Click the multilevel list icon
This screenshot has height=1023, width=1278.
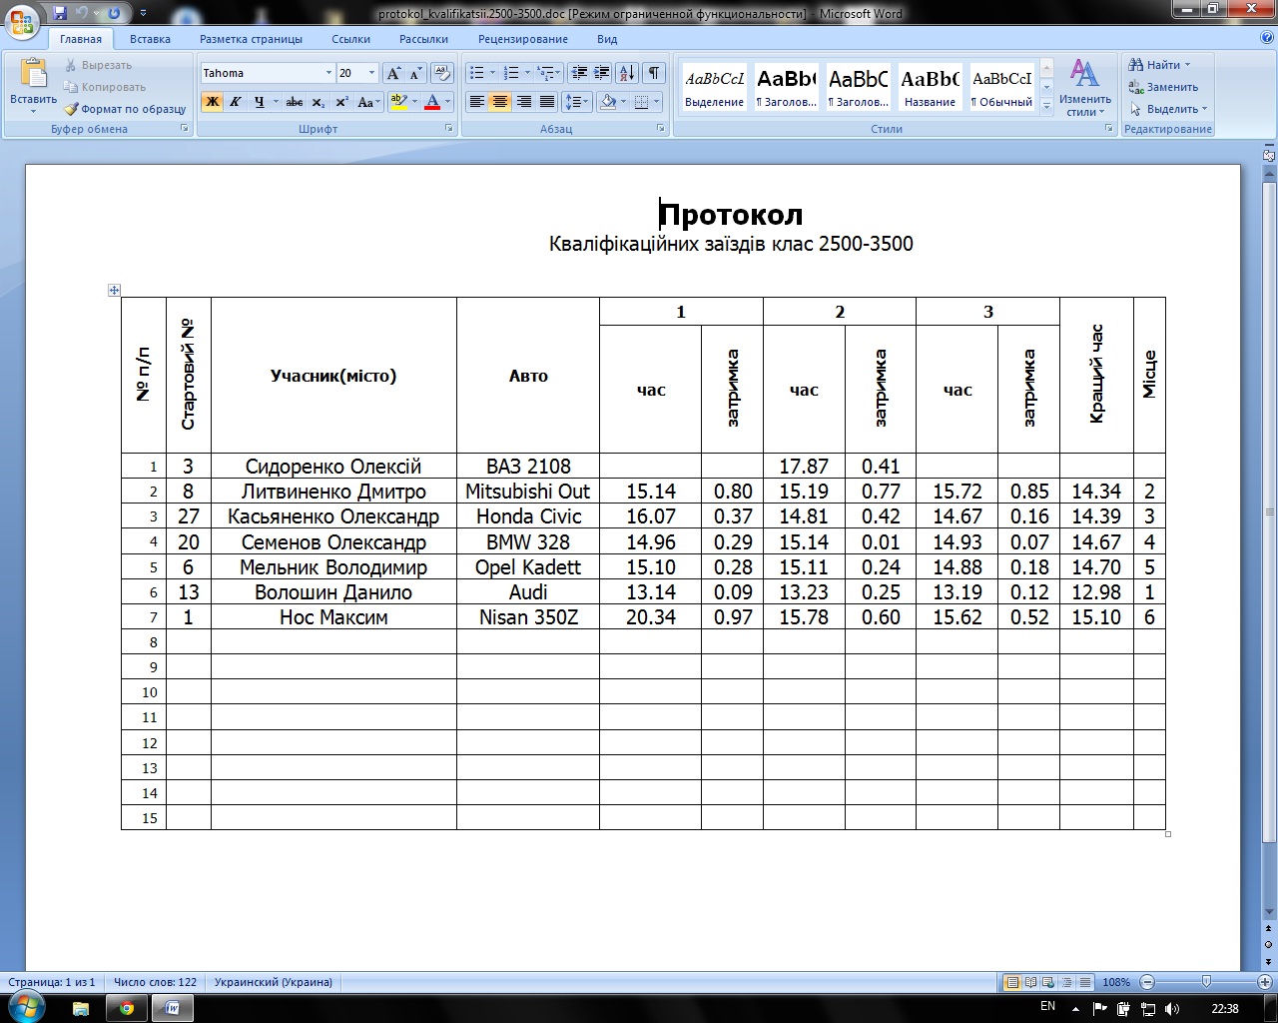[545, 73]
